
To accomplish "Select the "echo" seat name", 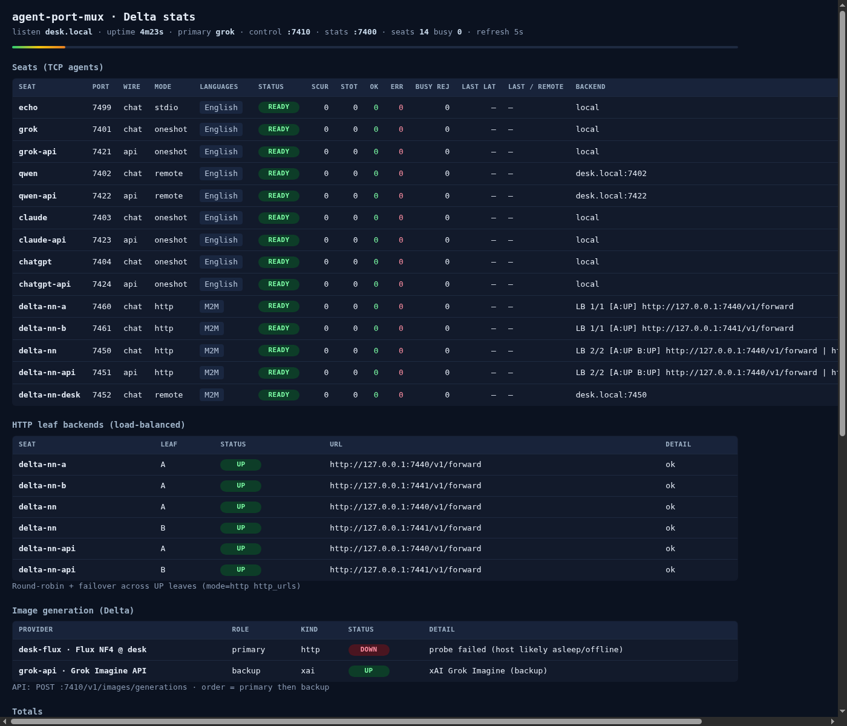I will 28,107.
